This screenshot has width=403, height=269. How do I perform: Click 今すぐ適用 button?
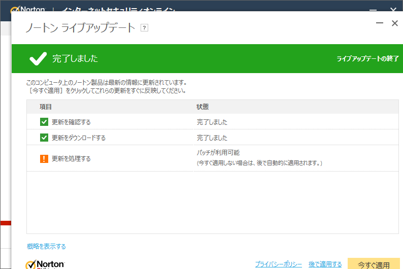tap(374, 264)
